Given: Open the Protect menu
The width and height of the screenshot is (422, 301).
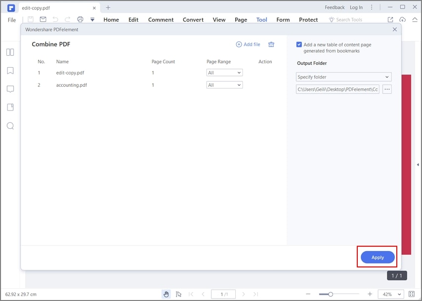Looking at the screenshot, I should point(308,20).
